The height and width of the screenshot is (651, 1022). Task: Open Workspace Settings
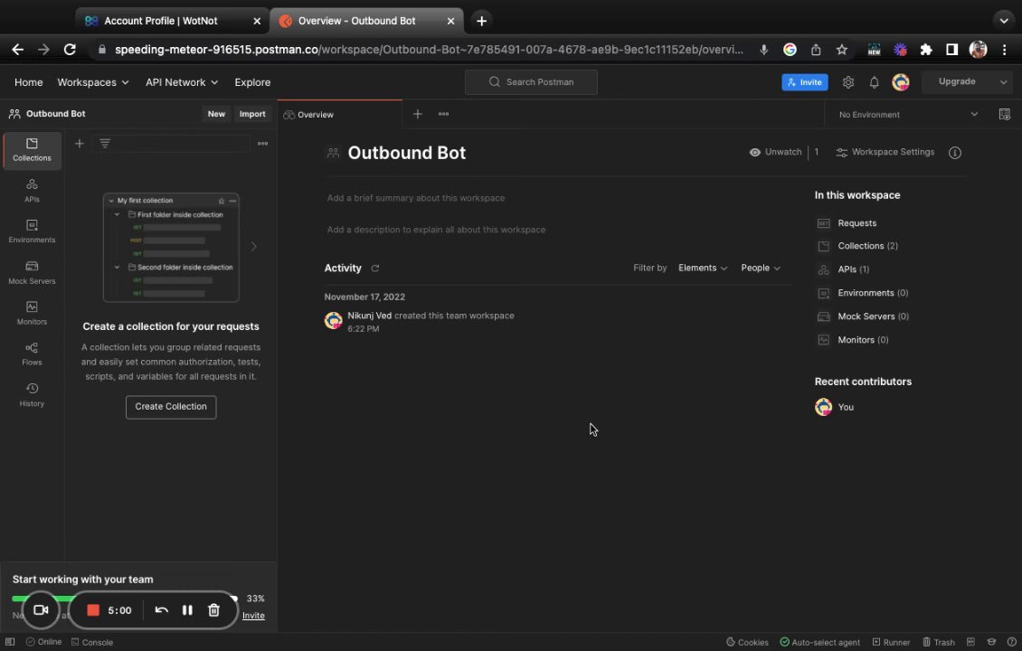885,152
